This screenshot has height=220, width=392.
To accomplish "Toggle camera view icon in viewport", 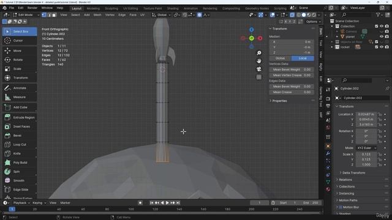I will coord(259,69).
